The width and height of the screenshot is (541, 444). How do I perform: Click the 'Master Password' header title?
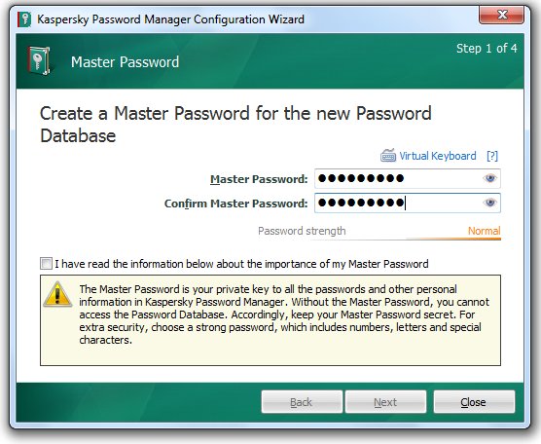click(125, 62)
